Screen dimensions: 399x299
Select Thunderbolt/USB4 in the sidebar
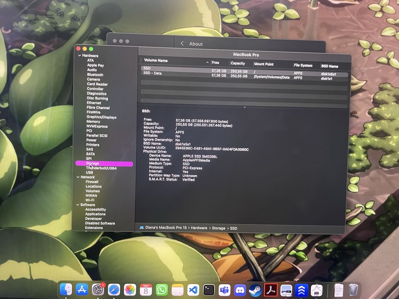(101, 168)
